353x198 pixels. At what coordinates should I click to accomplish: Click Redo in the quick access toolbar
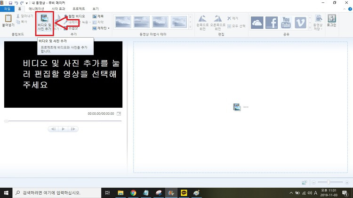click(22, 3)
